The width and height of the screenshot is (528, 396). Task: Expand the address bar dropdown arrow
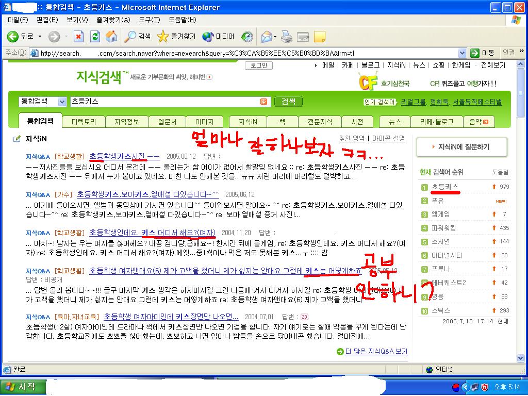(x=462, y=53)
